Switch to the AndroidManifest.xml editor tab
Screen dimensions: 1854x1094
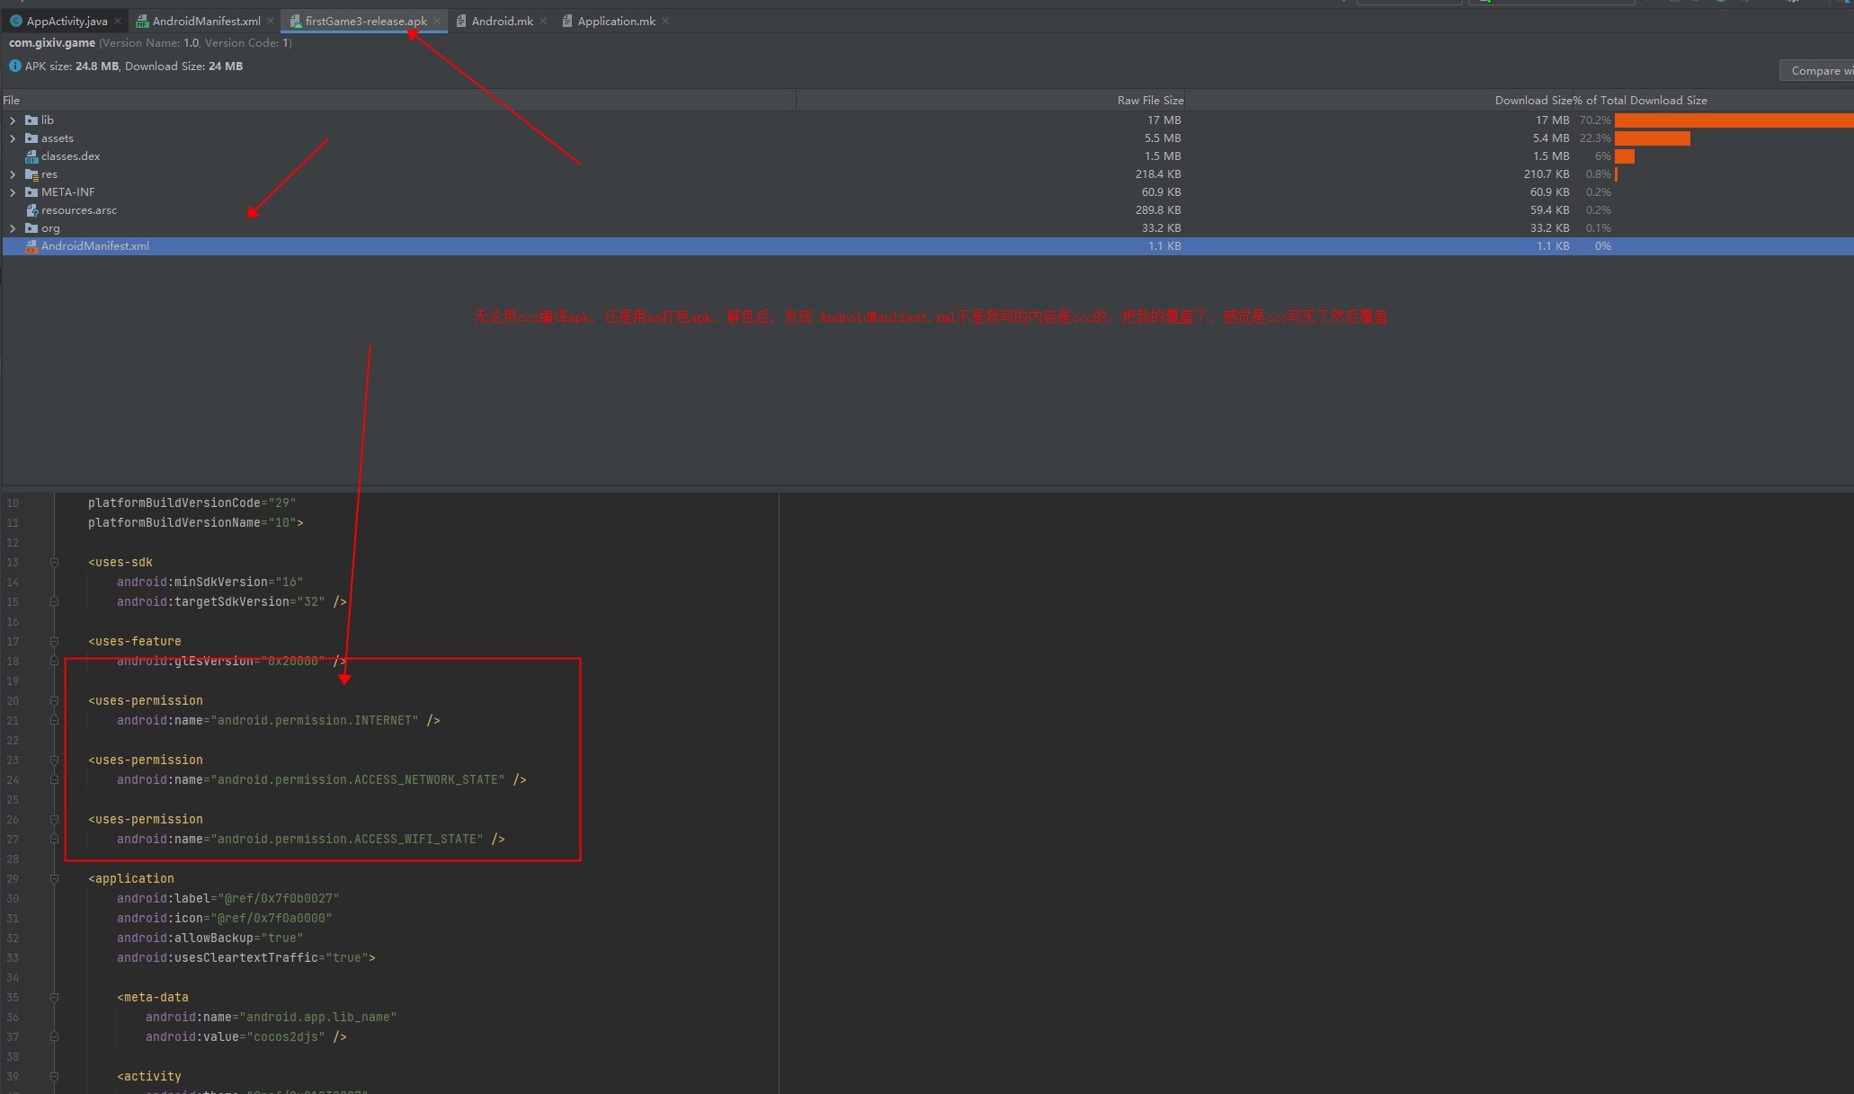tap(206, 22)
